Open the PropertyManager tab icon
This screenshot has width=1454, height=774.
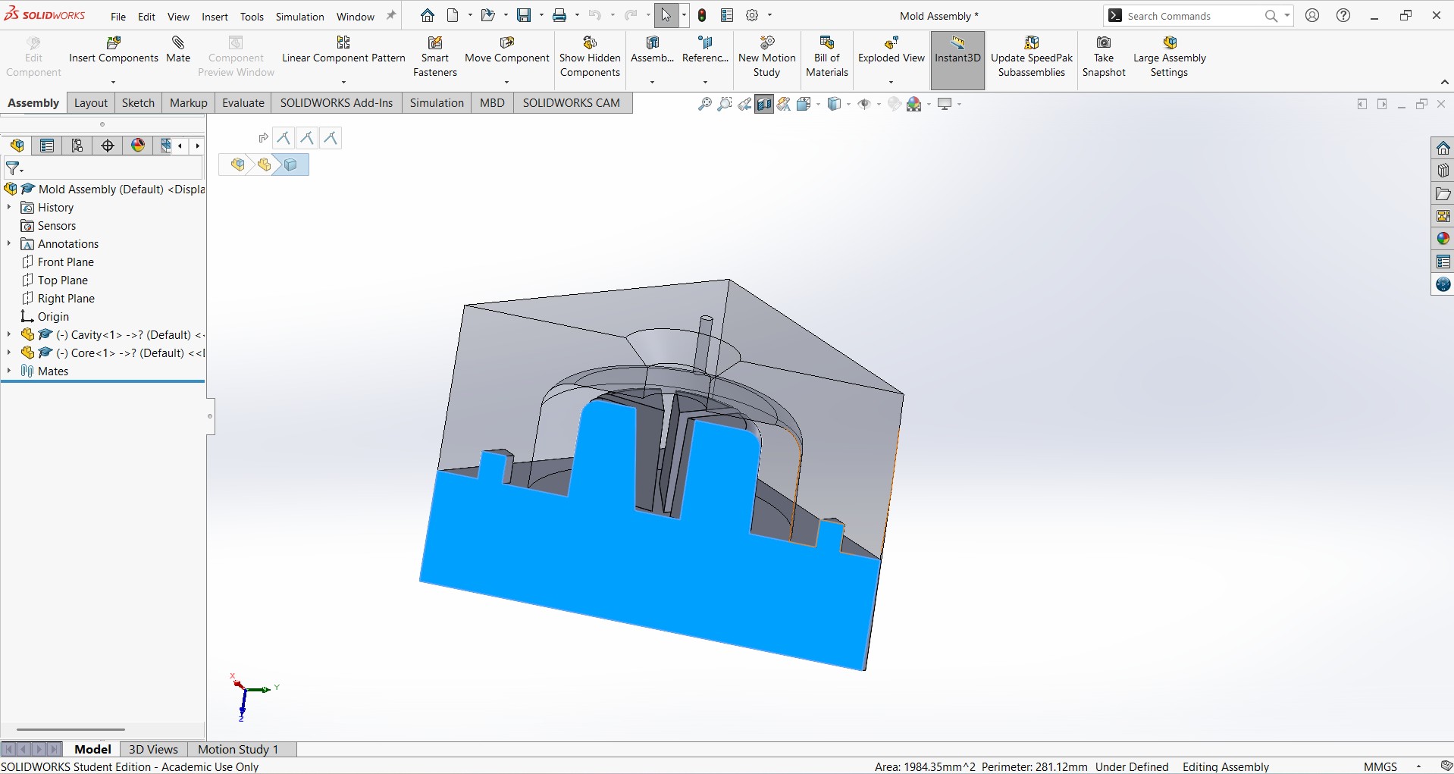[x=47, y=146]
